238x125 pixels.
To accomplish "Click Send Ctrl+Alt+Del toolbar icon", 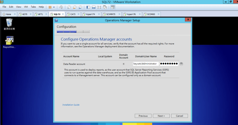I will click(61, 7).
